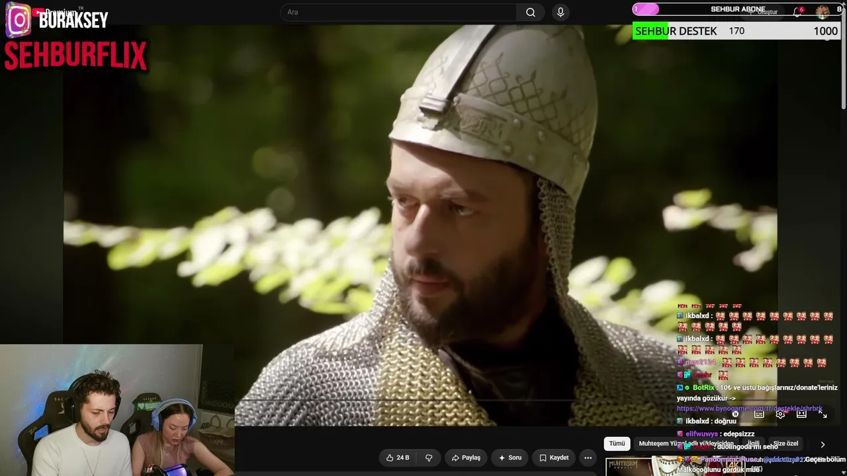
Task: Click the chat message "elifwuwys : edepsizzz"
Action: tap(715, 434)
